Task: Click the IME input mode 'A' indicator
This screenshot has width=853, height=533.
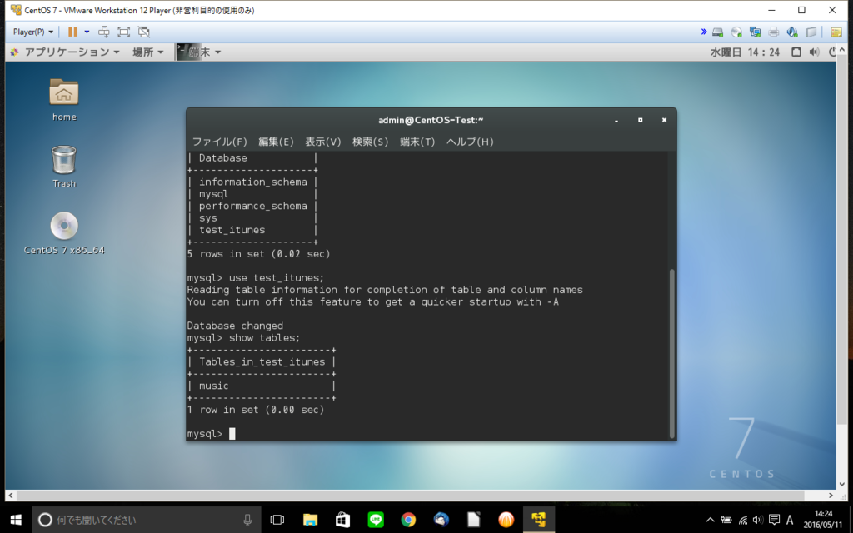Action: point(790,520)
